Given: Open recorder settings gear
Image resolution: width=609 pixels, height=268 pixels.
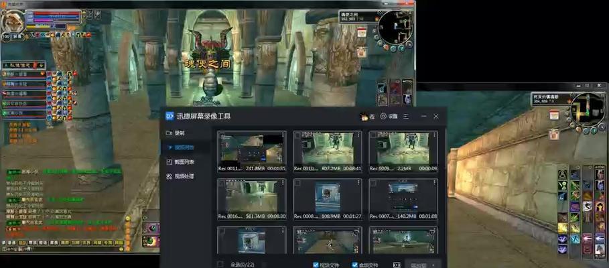Looking at the screenshot, I should 383,116.
